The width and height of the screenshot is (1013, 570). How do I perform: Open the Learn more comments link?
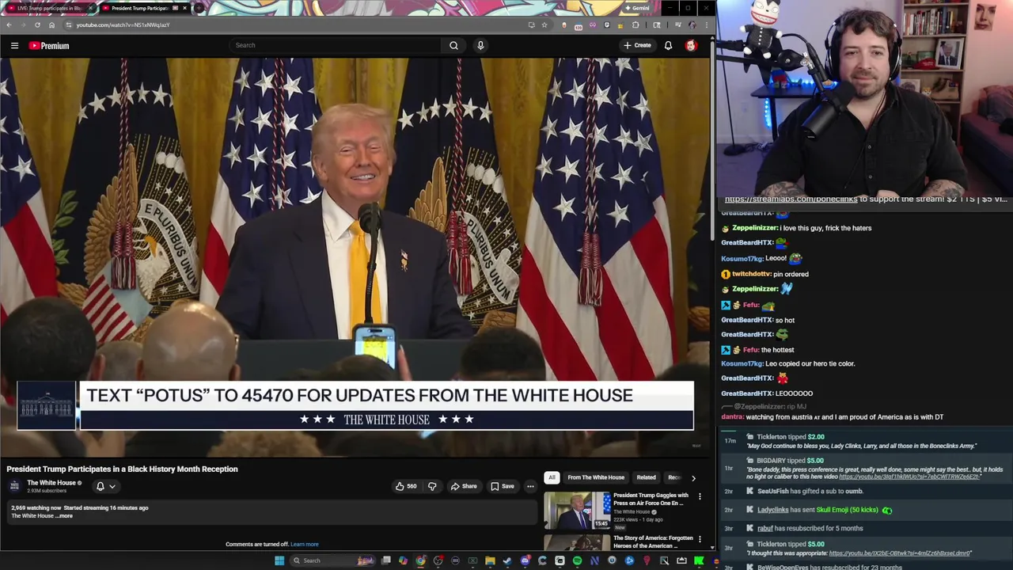304,544
